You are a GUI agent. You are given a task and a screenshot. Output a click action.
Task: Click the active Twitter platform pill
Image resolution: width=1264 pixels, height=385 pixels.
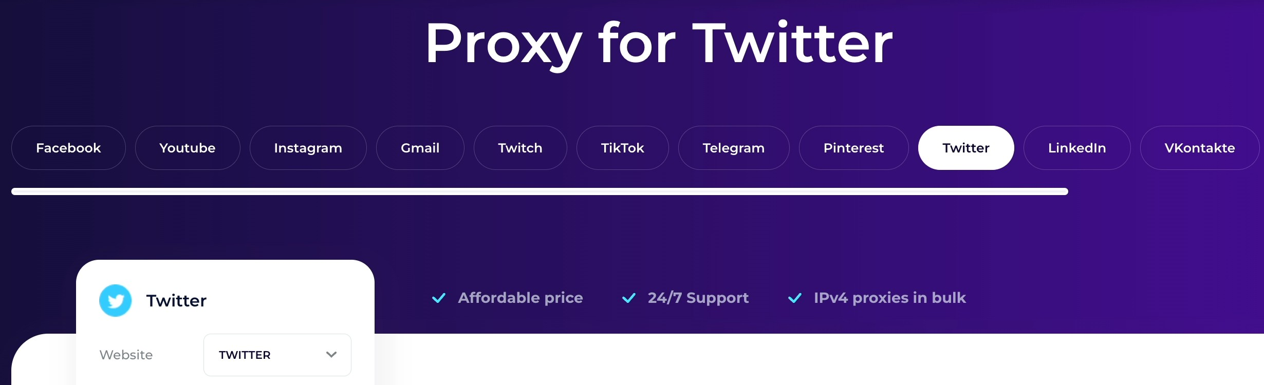click(965, 148)
